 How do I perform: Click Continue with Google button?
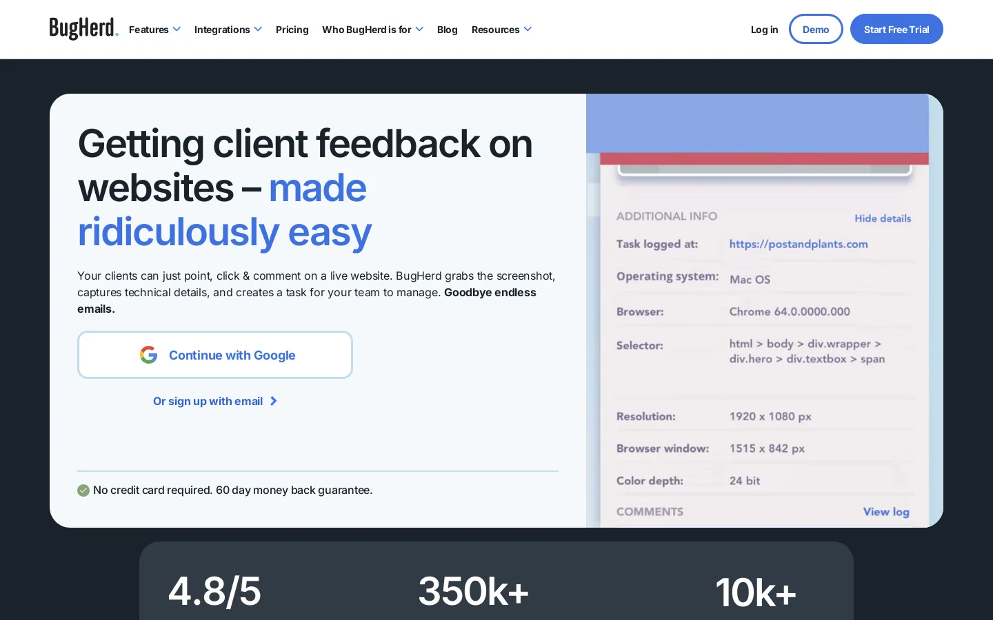(215, 355)
